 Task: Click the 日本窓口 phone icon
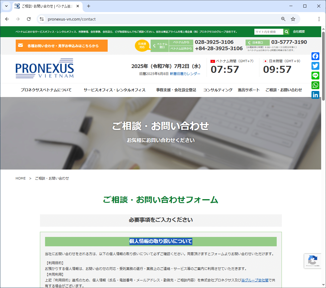point(249,43)
